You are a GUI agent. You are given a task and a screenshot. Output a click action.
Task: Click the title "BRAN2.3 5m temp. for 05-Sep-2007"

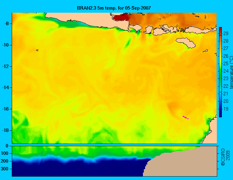114,8
